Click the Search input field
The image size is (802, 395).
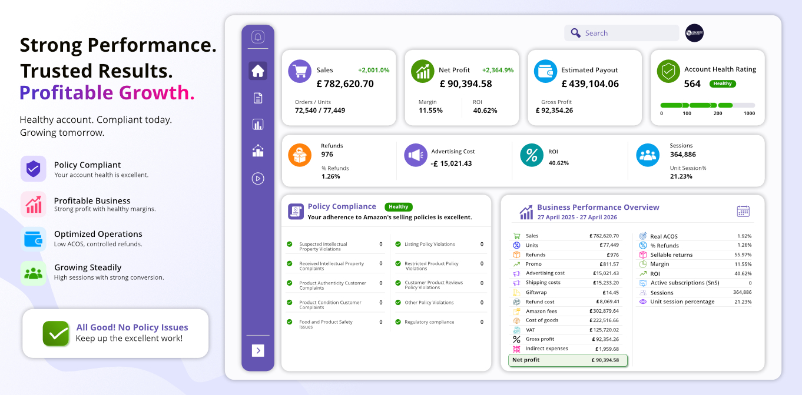pyautogui.click(x=621, y=33)
